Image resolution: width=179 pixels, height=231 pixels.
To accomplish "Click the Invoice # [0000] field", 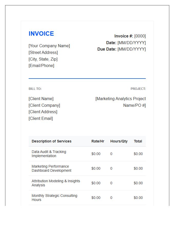I will (x=130, y=36).
